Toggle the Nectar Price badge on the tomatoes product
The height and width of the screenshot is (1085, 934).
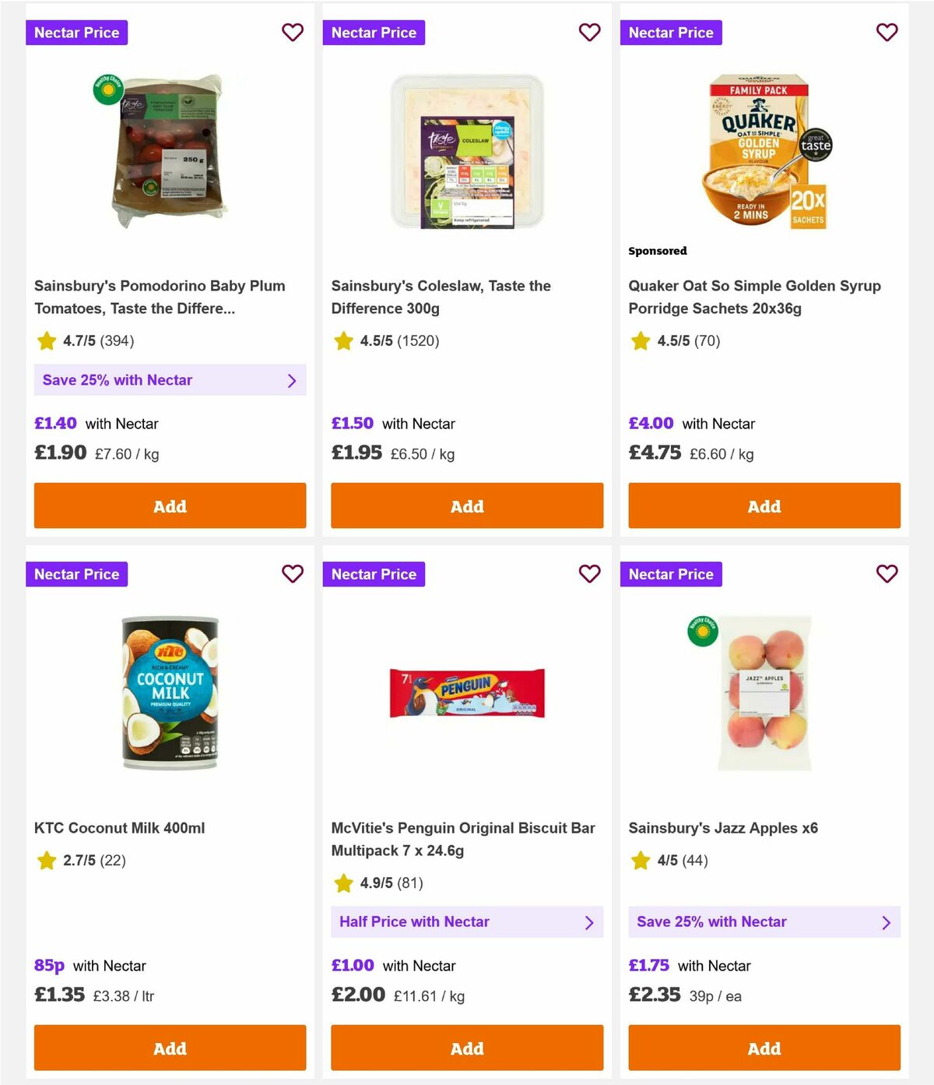(76, 32)
